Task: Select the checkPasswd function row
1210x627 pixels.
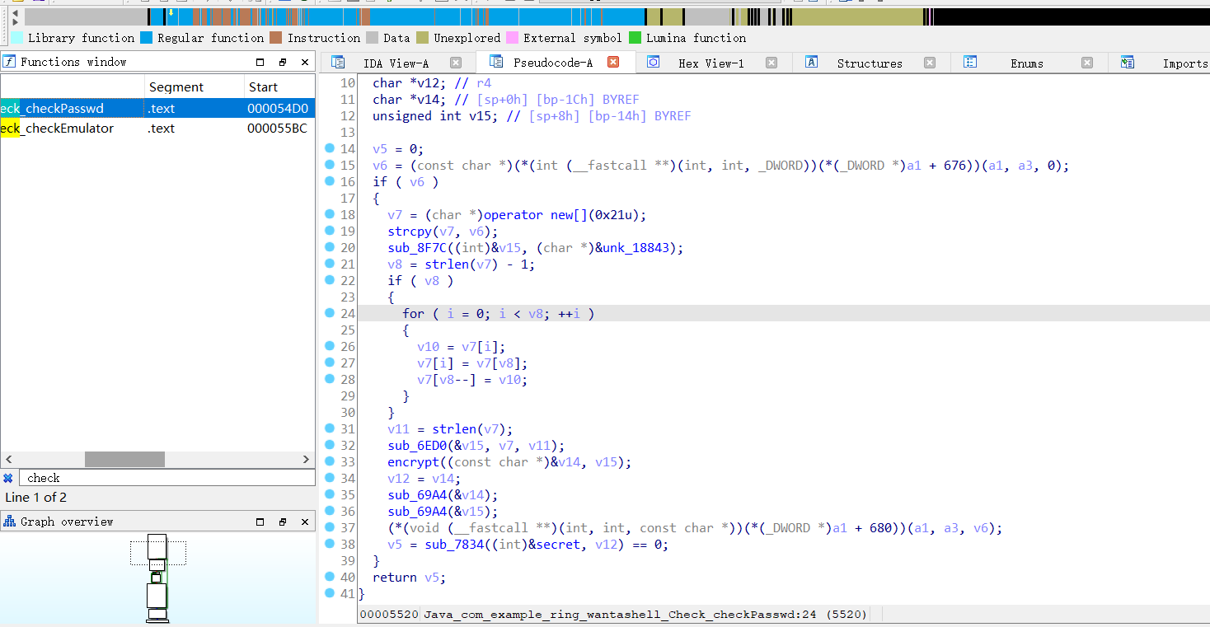Action: coord(157,108)
